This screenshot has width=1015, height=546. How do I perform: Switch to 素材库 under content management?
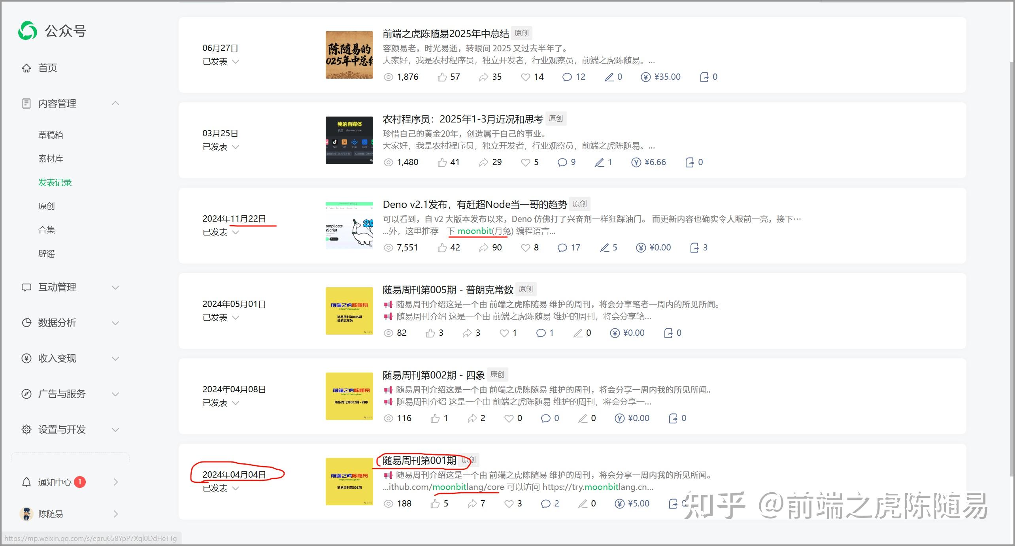tap(51, 158)
